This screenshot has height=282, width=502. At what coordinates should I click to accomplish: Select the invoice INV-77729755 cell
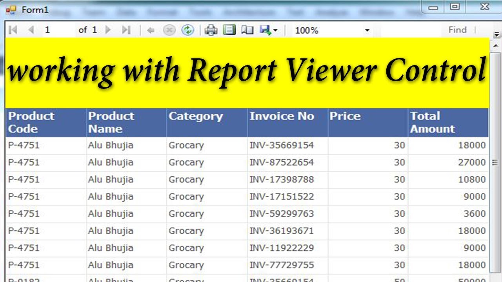click(x=288, y=265)
